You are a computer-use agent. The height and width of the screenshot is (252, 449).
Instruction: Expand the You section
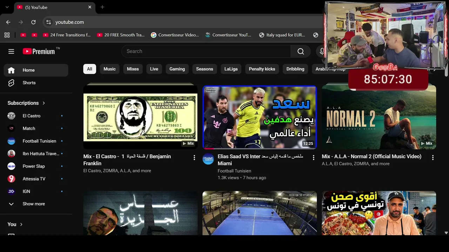tap(15, 224)
